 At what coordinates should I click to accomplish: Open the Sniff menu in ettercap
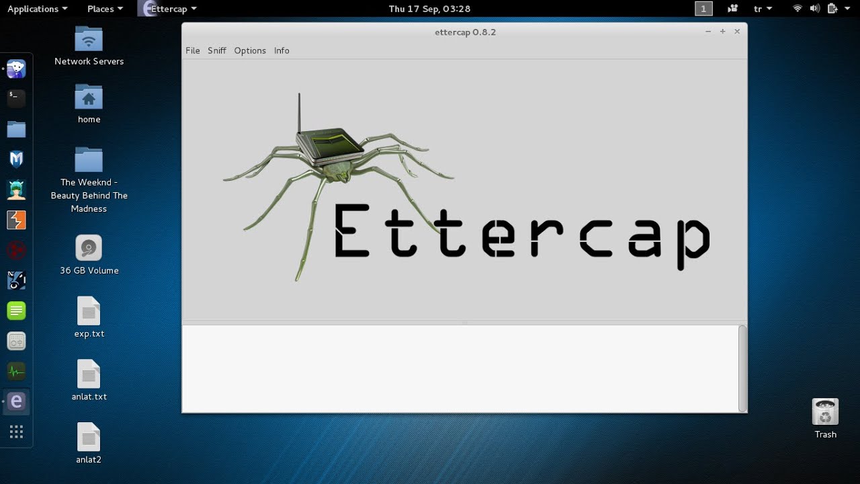tap(217, 50)
